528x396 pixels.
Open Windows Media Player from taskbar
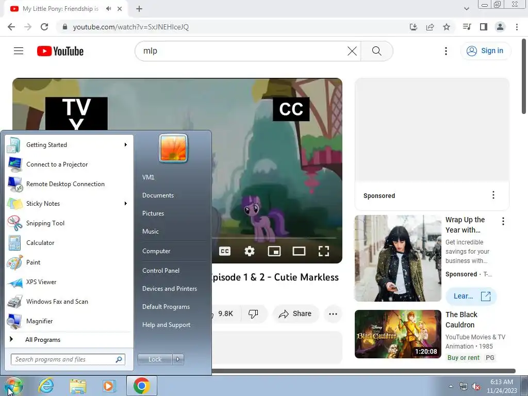coord(108,386)
